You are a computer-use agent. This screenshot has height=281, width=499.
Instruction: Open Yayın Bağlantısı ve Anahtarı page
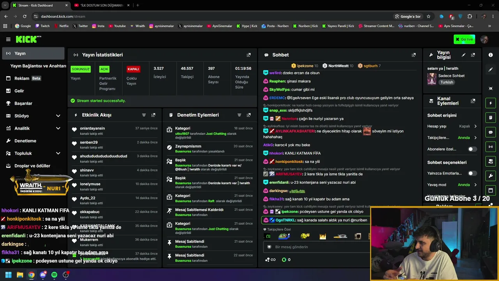[x=38, y=66]
